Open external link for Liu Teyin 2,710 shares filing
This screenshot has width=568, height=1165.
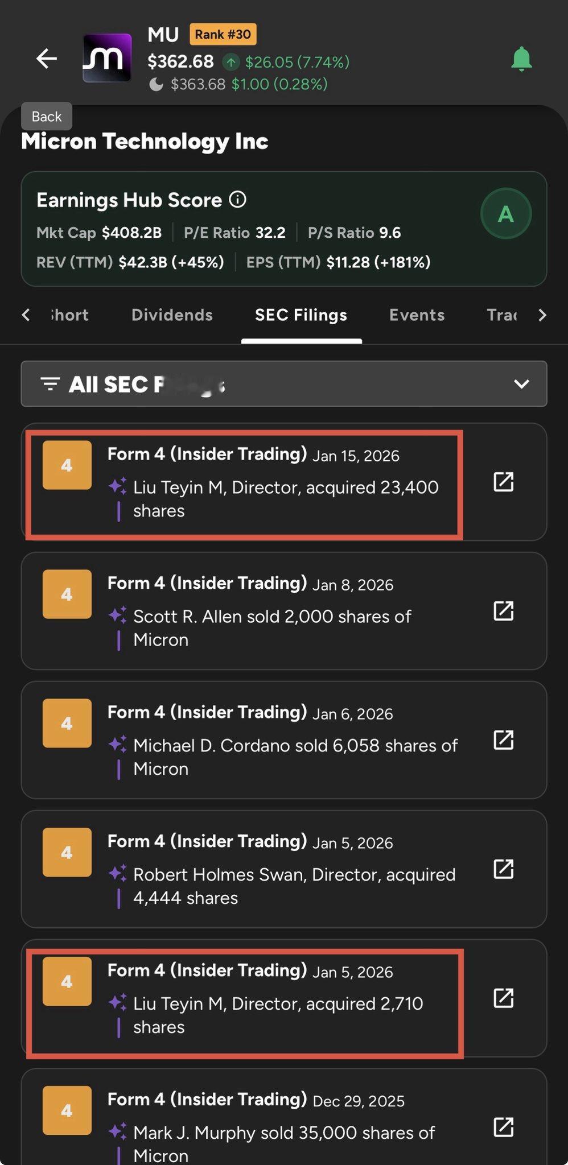coord(503,998)
